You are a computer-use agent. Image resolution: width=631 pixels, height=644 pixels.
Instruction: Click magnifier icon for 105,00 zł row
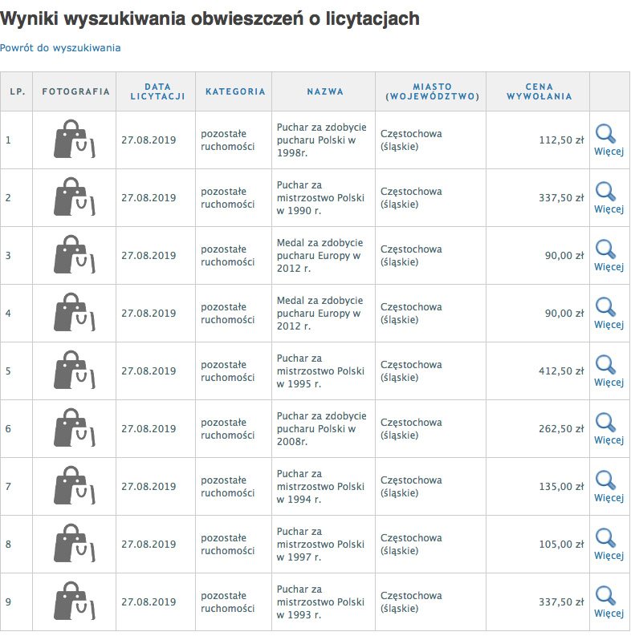(606, 537)
